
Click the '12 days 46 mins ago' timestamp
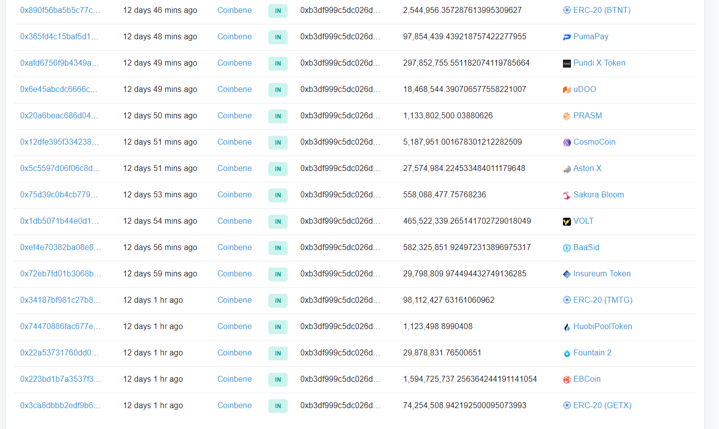[160, 10]
